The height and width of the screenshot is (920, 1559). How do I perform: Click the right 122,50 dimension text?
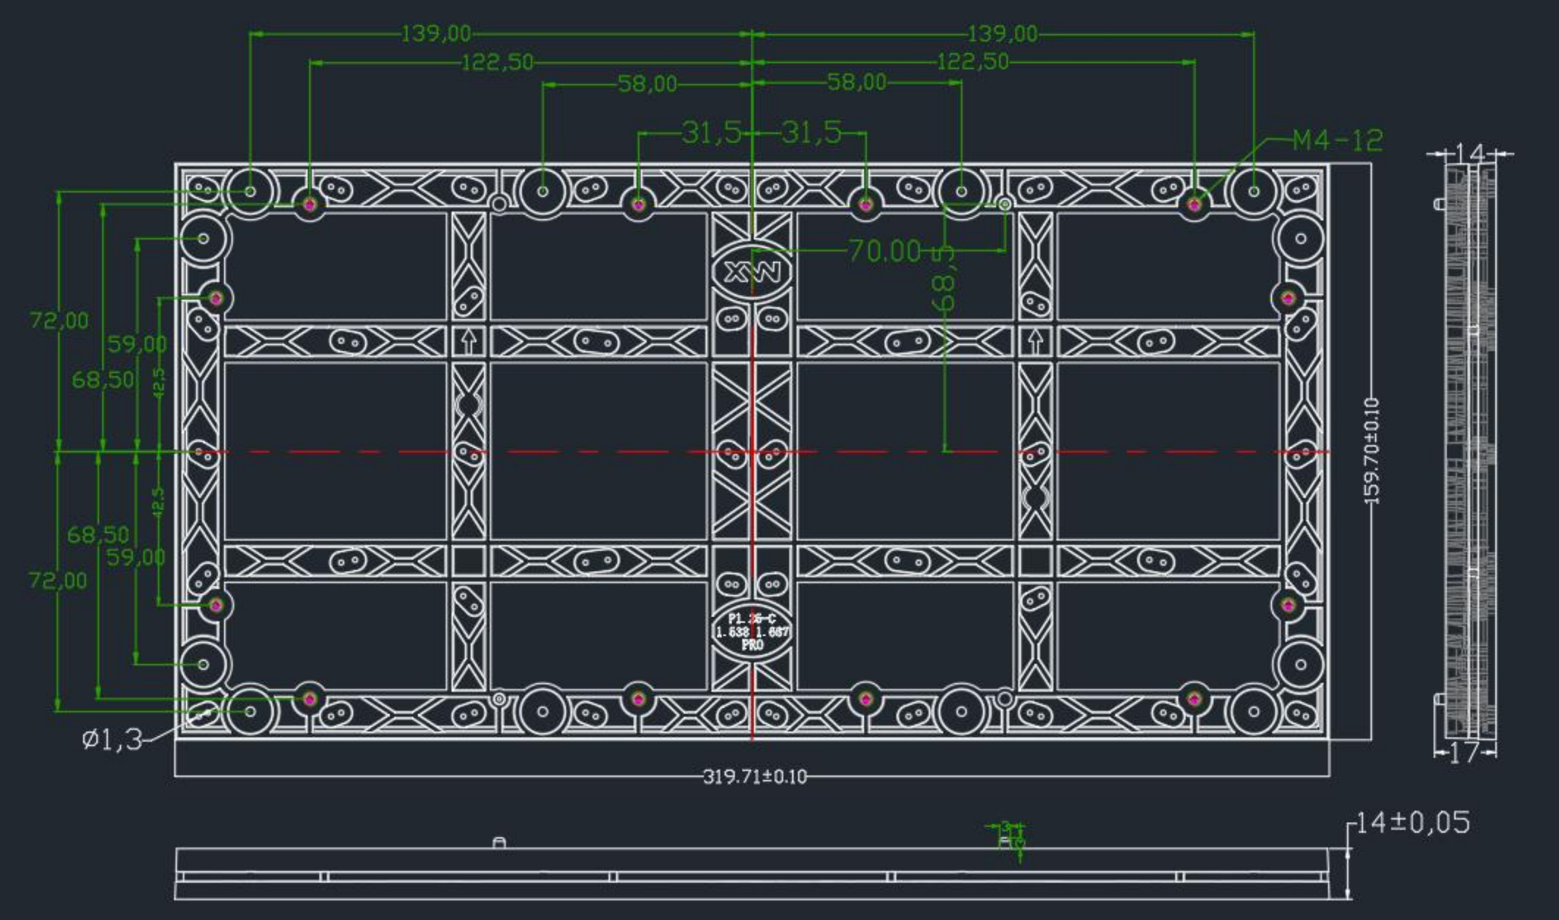[x=973, y=62]
